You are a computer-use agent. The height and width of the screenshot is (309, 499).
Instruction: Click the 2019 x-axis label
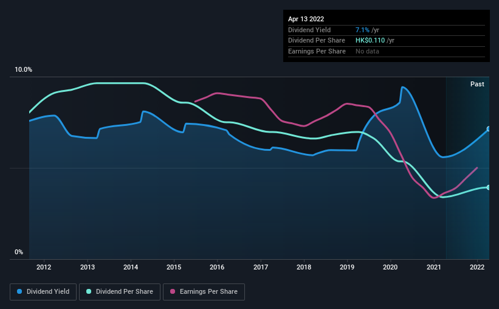(x=347, y=267)
